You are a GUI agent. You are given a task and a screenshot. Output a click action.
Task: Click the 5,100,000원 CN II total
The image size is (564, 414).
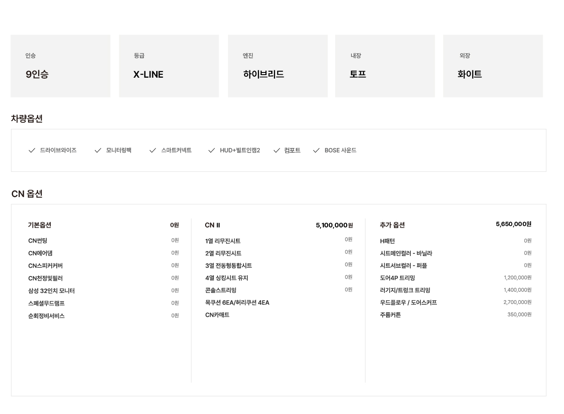coord(334,225)
